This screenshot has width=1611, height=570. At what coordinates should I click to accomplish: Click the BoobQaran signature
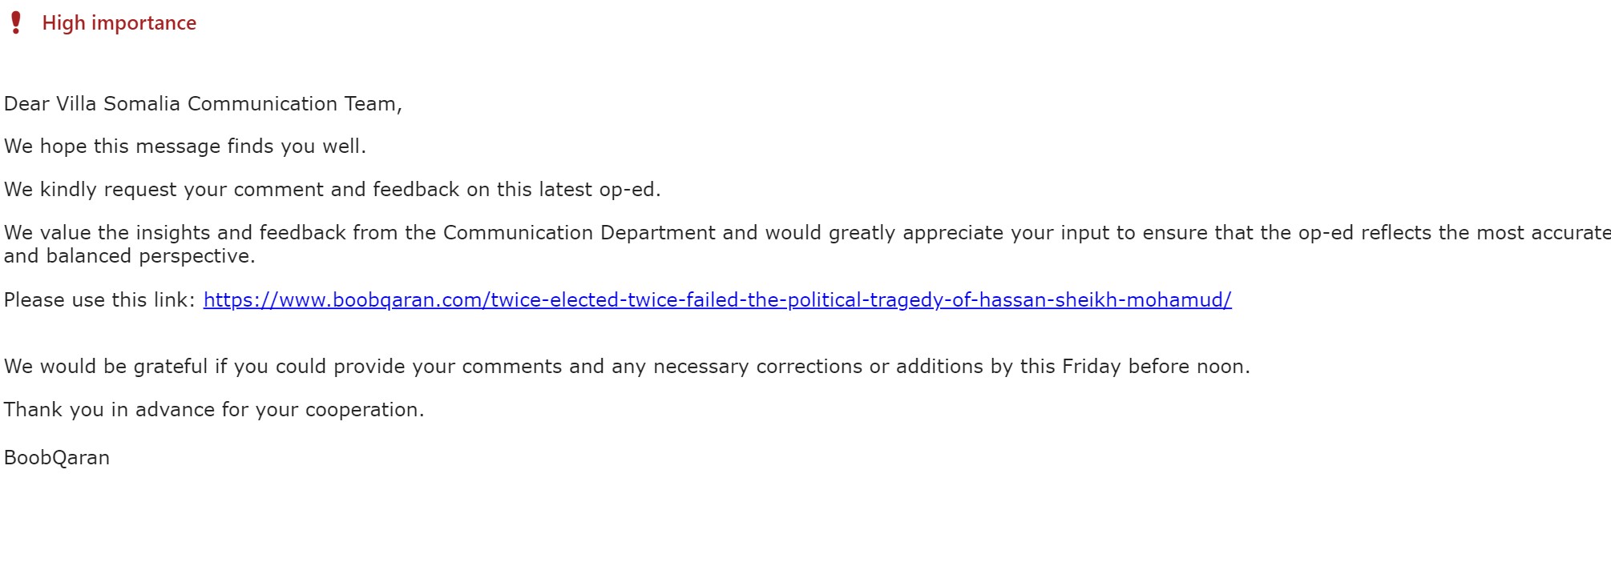pos(57,458)
